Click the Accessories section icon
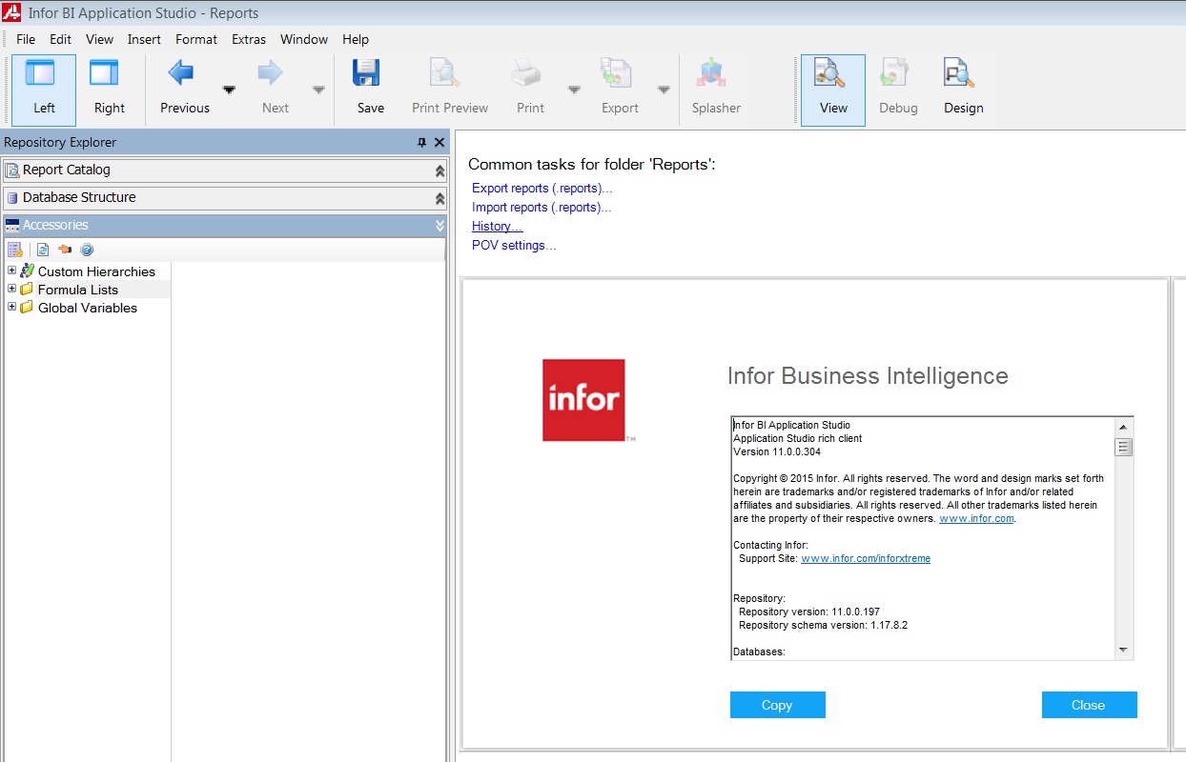This screenshot has height=762, width=1186. 12,226
